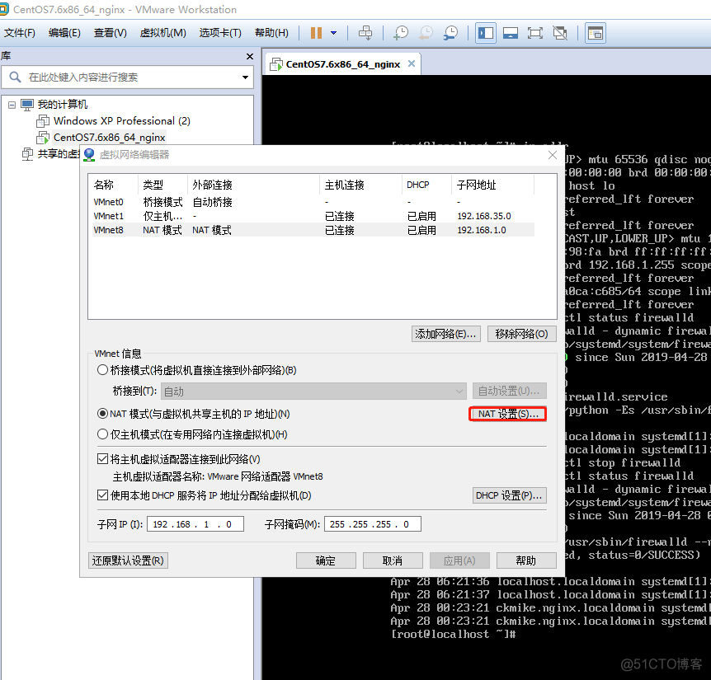711x680 pixels.
Task: Close the library panel
Action: tap(249, 56)
